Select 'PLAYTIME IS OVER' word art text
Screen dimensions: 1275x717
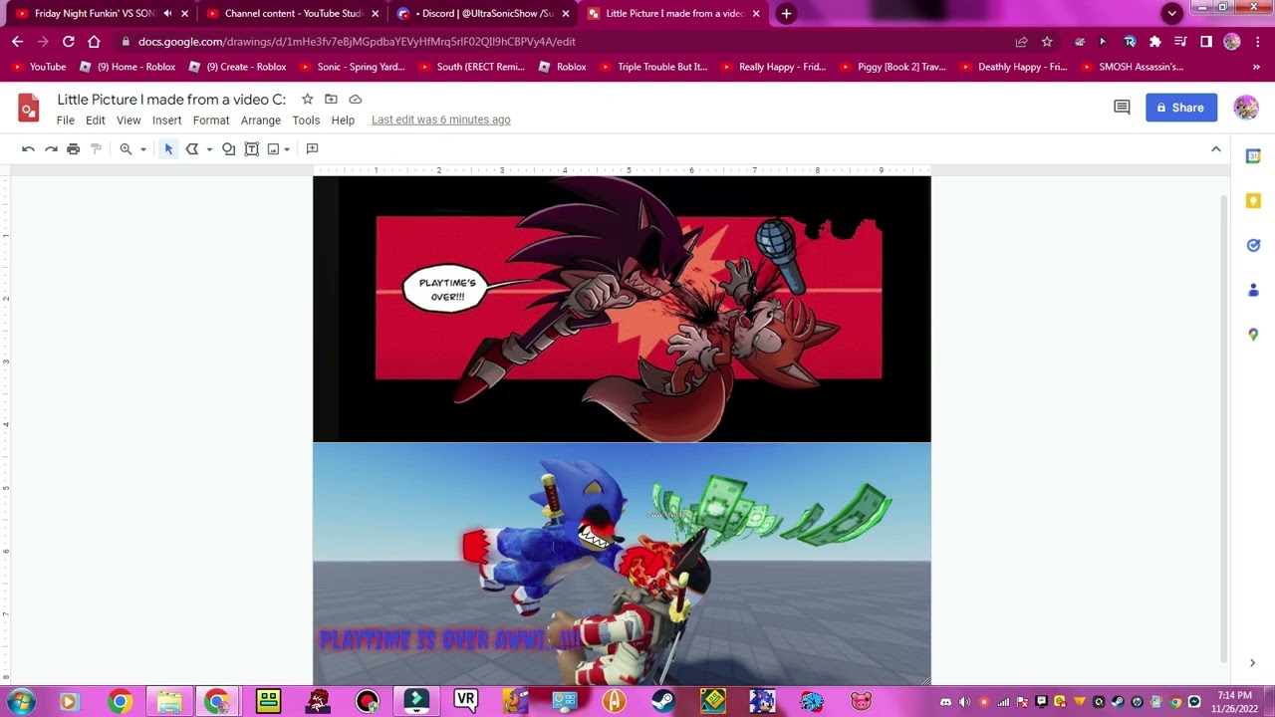[x=449, y=640]
